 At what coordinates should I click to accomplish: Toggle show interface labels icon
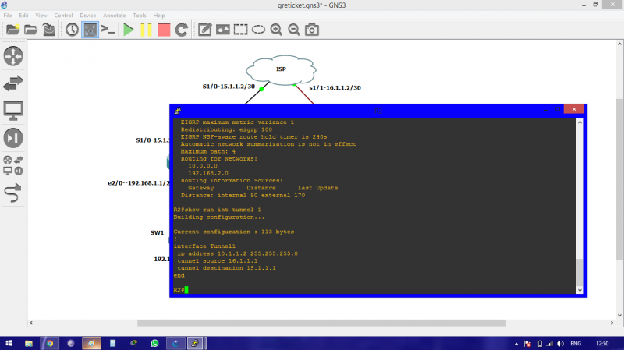(90, 30)
